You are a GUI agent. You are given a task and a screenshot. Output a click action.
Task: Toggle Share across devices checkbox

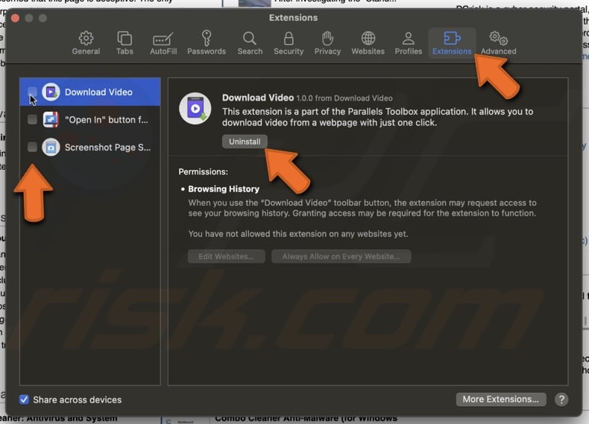click(24, 399)
